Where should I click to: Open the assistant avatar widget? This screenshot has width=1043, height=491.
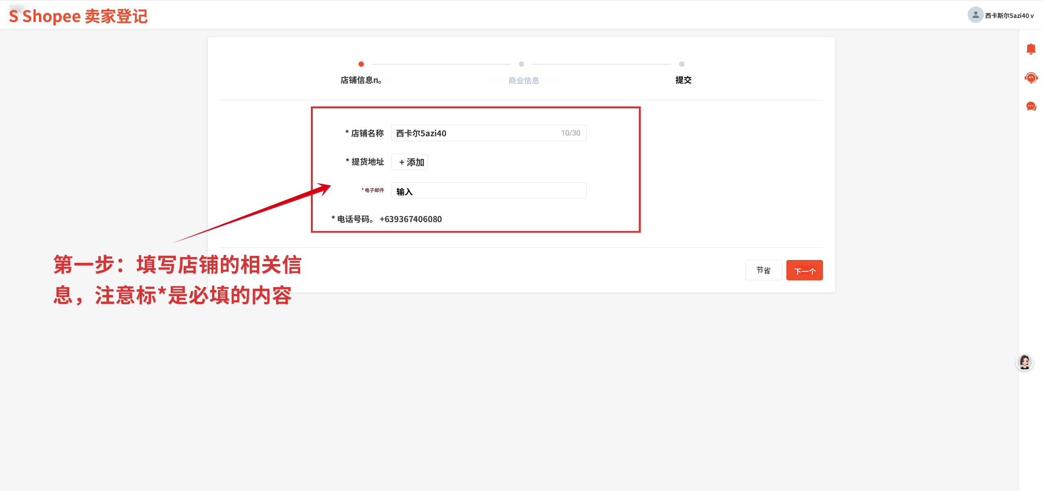(1025, 362)
